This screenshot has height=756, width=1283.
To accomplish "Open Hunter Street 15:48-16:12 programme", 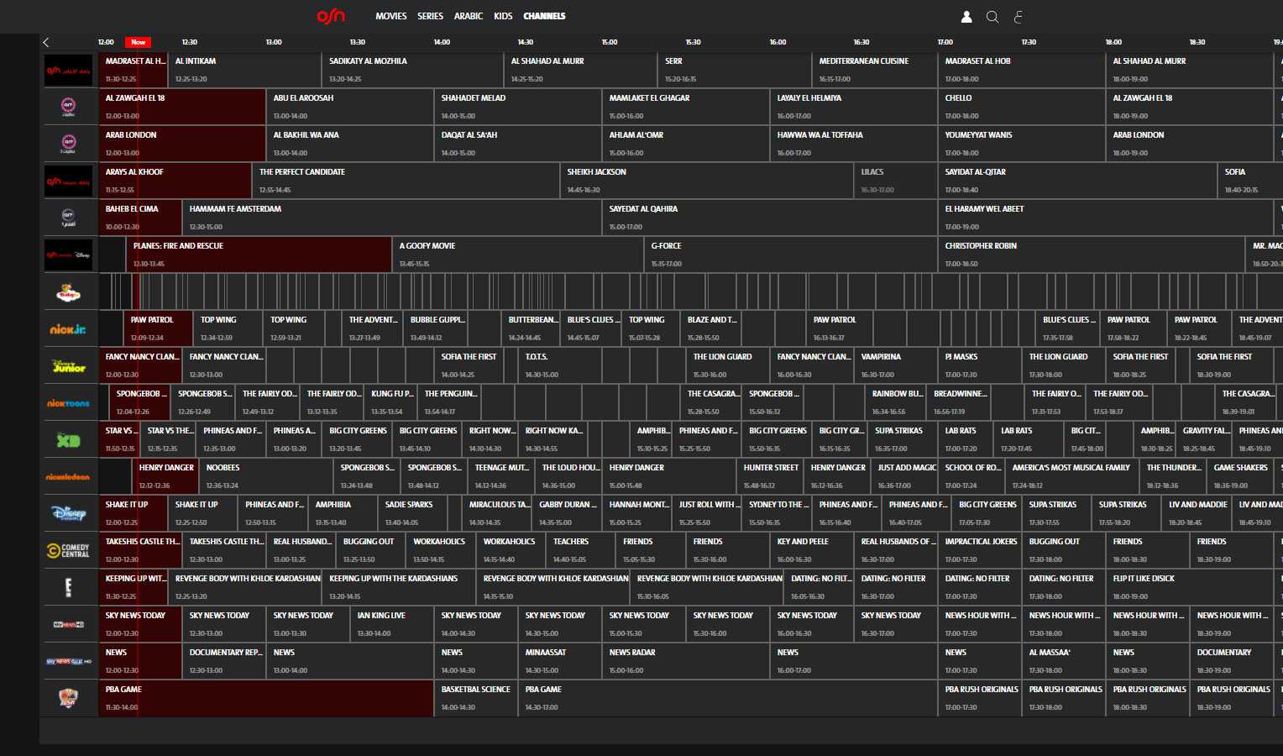I will (x=770, y=477).
